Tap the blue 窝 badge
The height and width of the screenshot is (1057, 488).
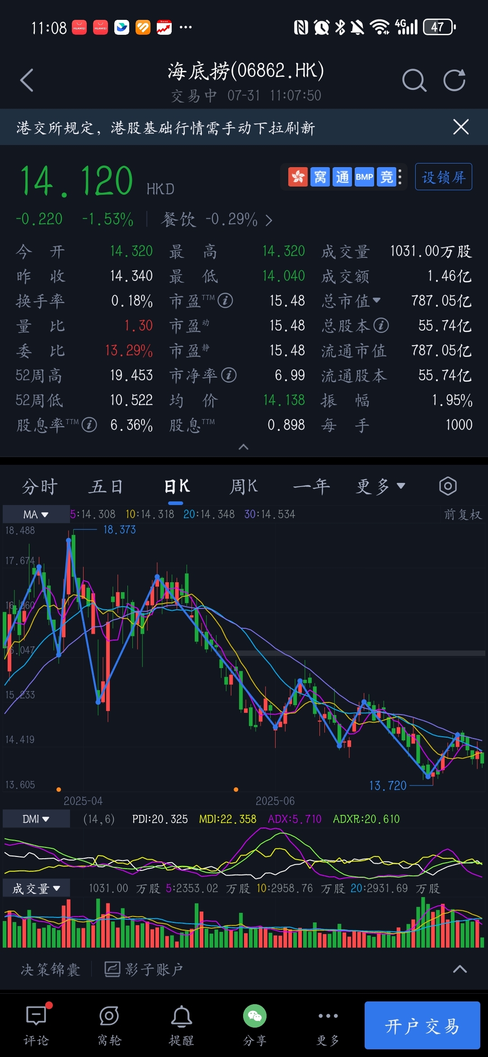pos(320,177)
